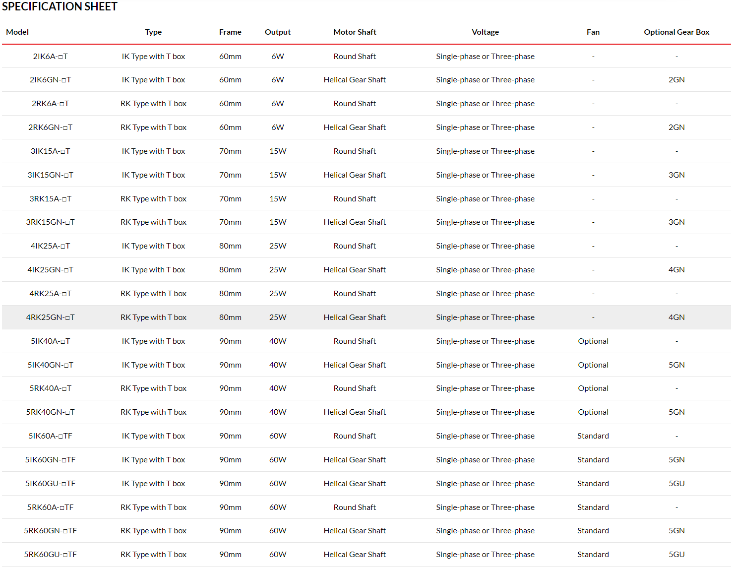Image resolution: width=733 pixels, height=569 pixels.
Task: Click the Optional Gear Box column header
Action: [x=676, y=32]
